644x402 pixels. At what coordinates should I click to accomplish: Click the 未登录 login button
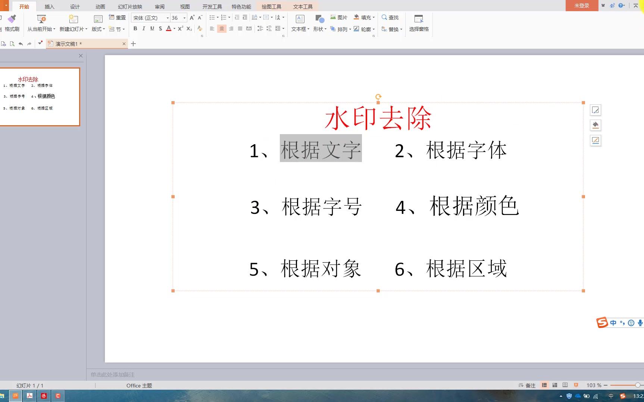pyautogui.click(x=582, y=5)
